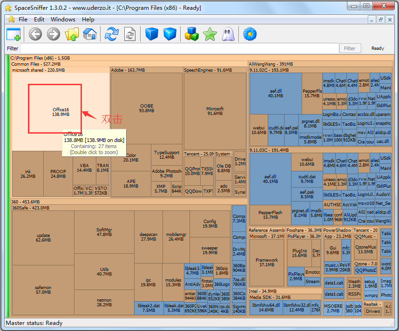The width and height of the screenshot is (399, 331).
Task: Click the Home view icon
Action: [89, 34]
